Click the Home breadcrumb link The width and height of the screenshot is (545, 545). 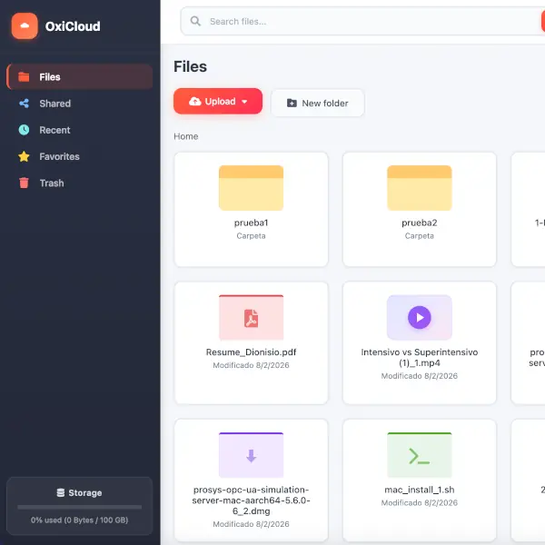185,136
